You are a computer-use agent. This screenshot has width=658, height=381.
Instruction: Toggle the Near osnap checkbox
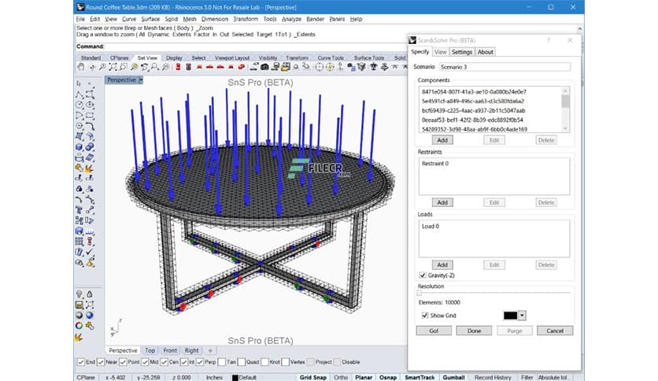pos(101,362)
